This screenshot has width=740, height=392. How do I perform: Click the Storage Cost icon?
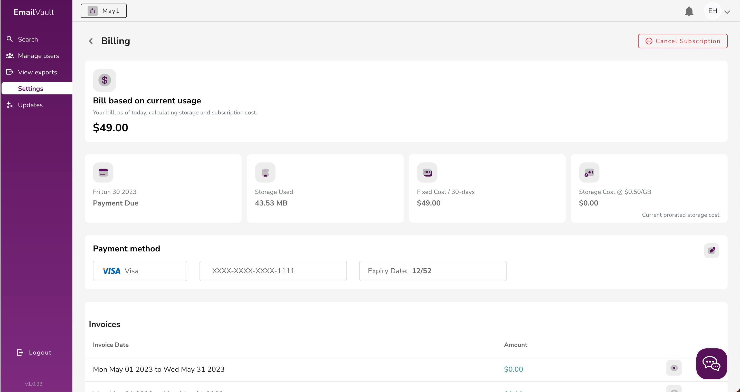click(x=589, y=172)
